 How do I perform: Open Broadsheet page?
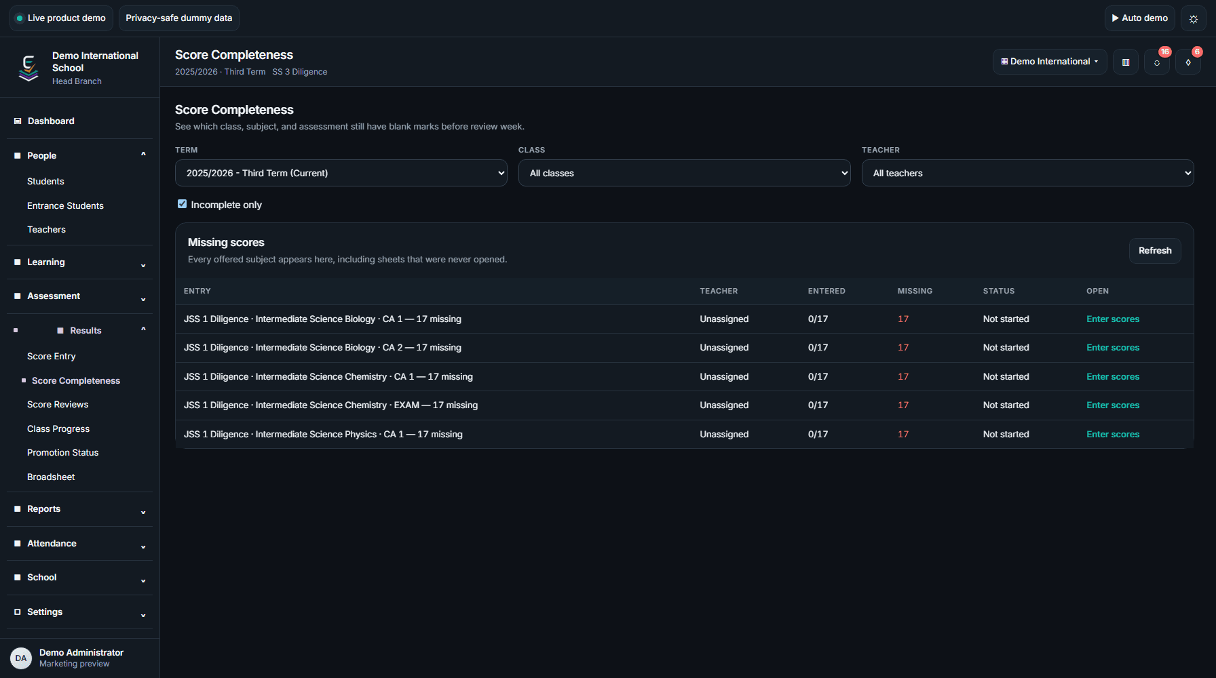tap(51, 477)
